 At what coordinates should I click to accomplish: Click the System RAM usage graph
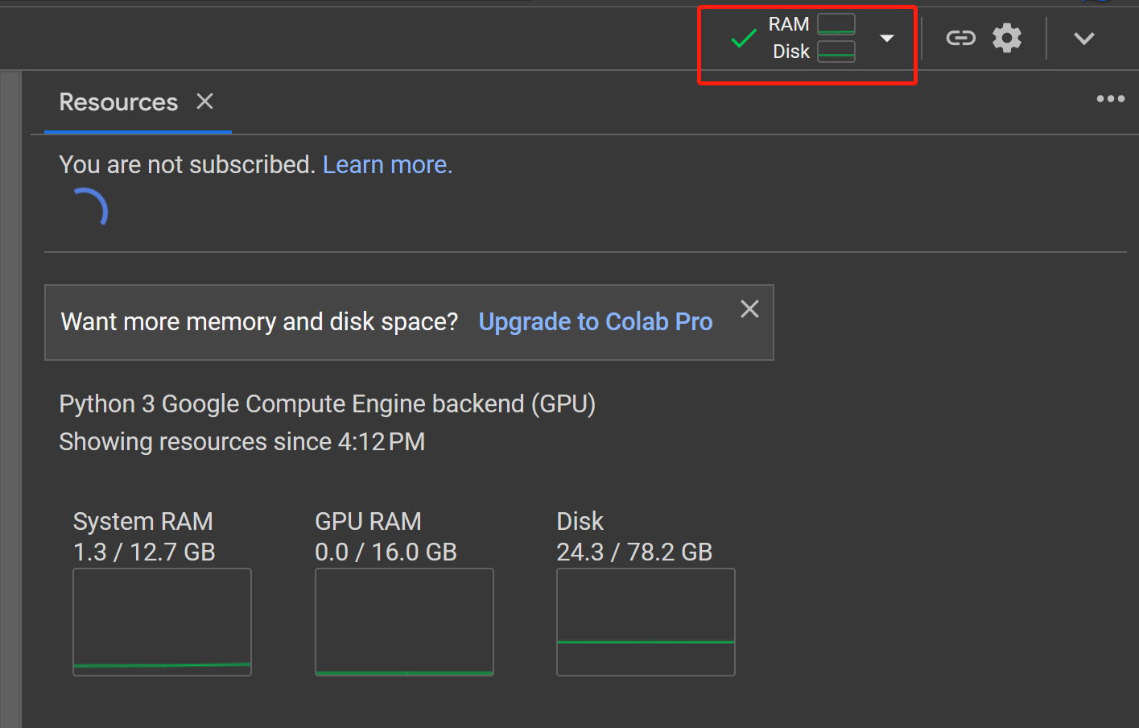162,622
